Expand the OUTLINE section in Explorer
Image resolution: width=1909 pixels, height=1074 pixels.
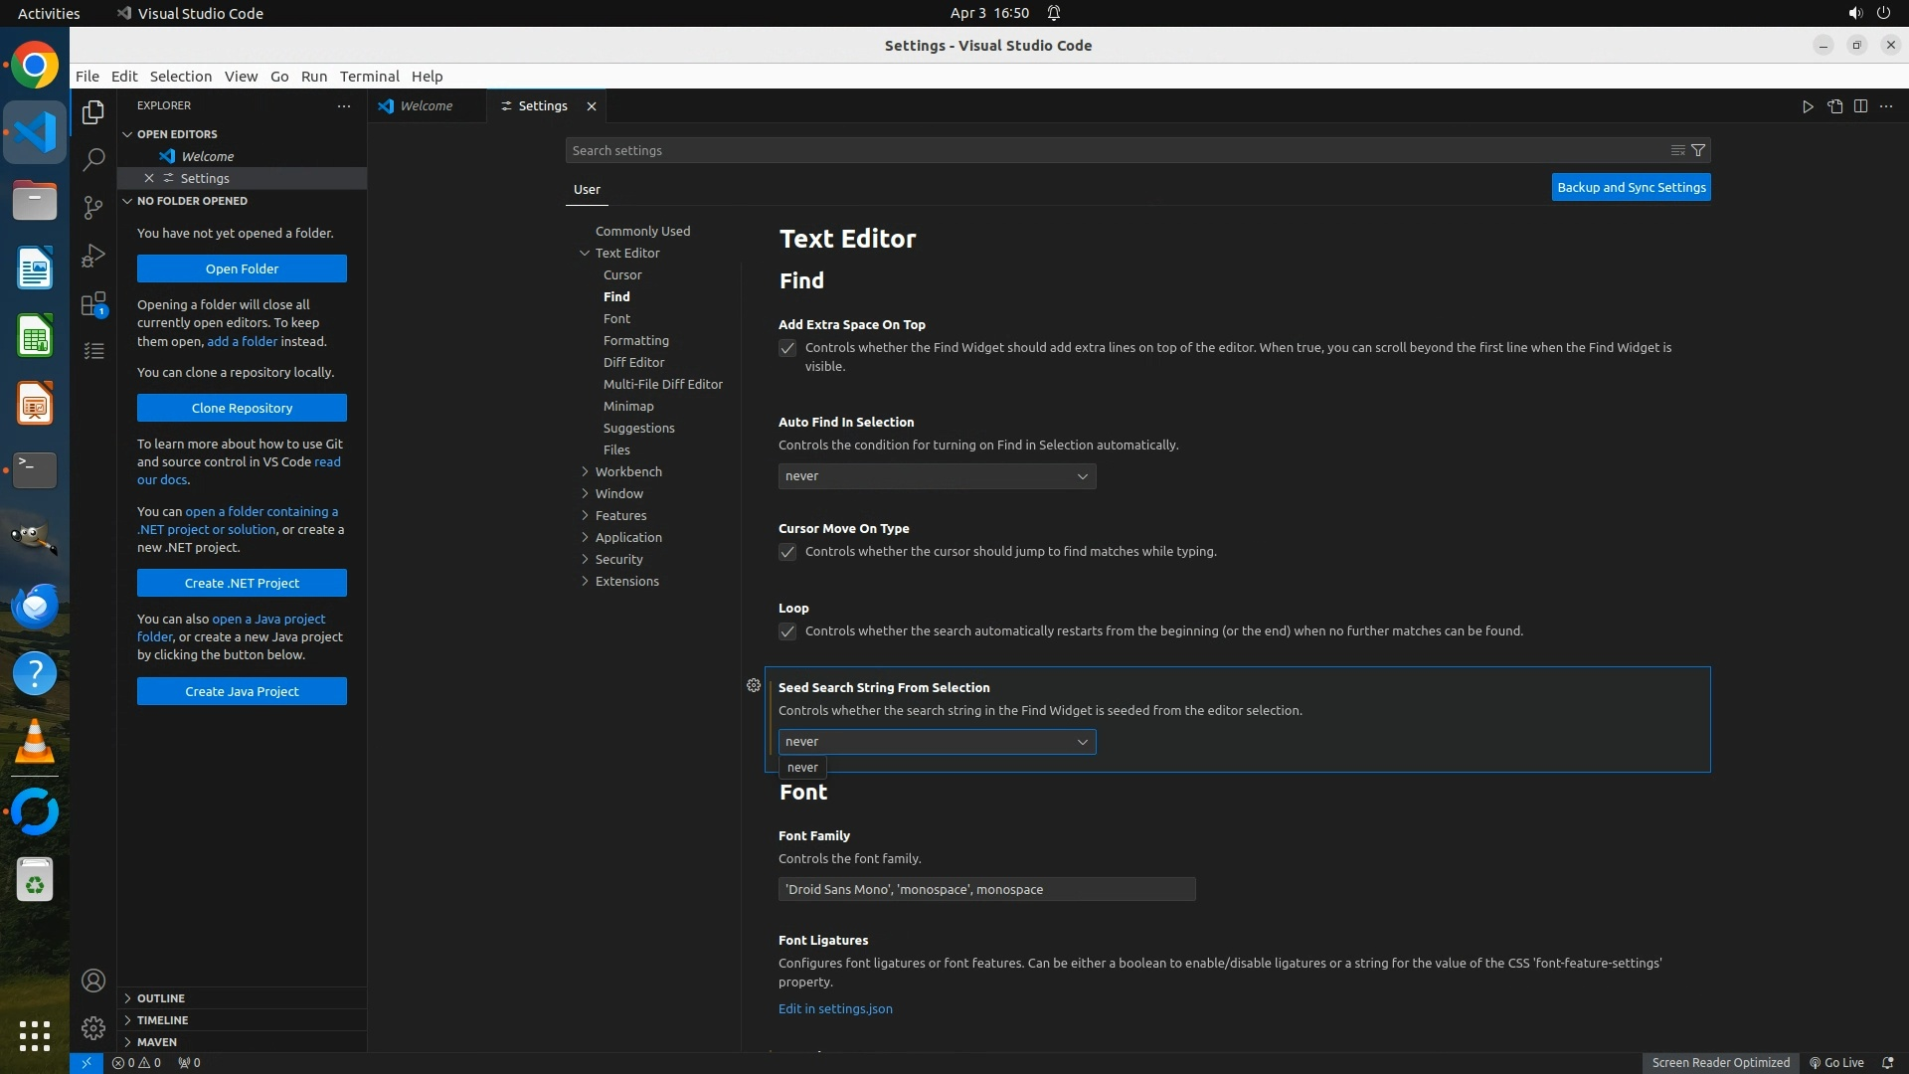pos(160,997)
